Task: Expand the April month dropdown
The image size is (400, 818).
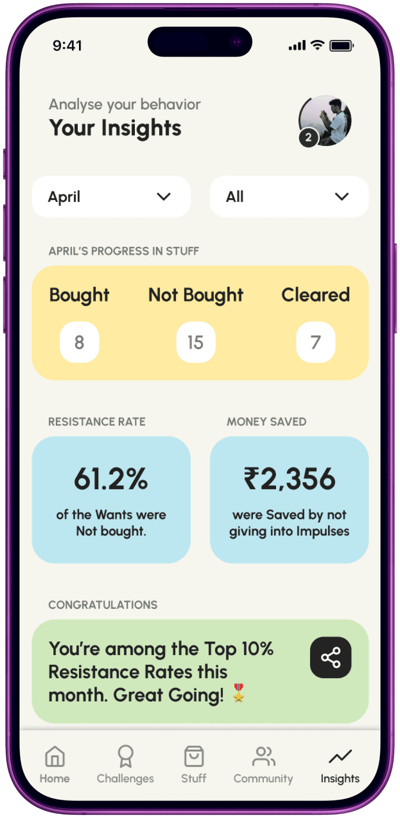Action: pos(111,197)
